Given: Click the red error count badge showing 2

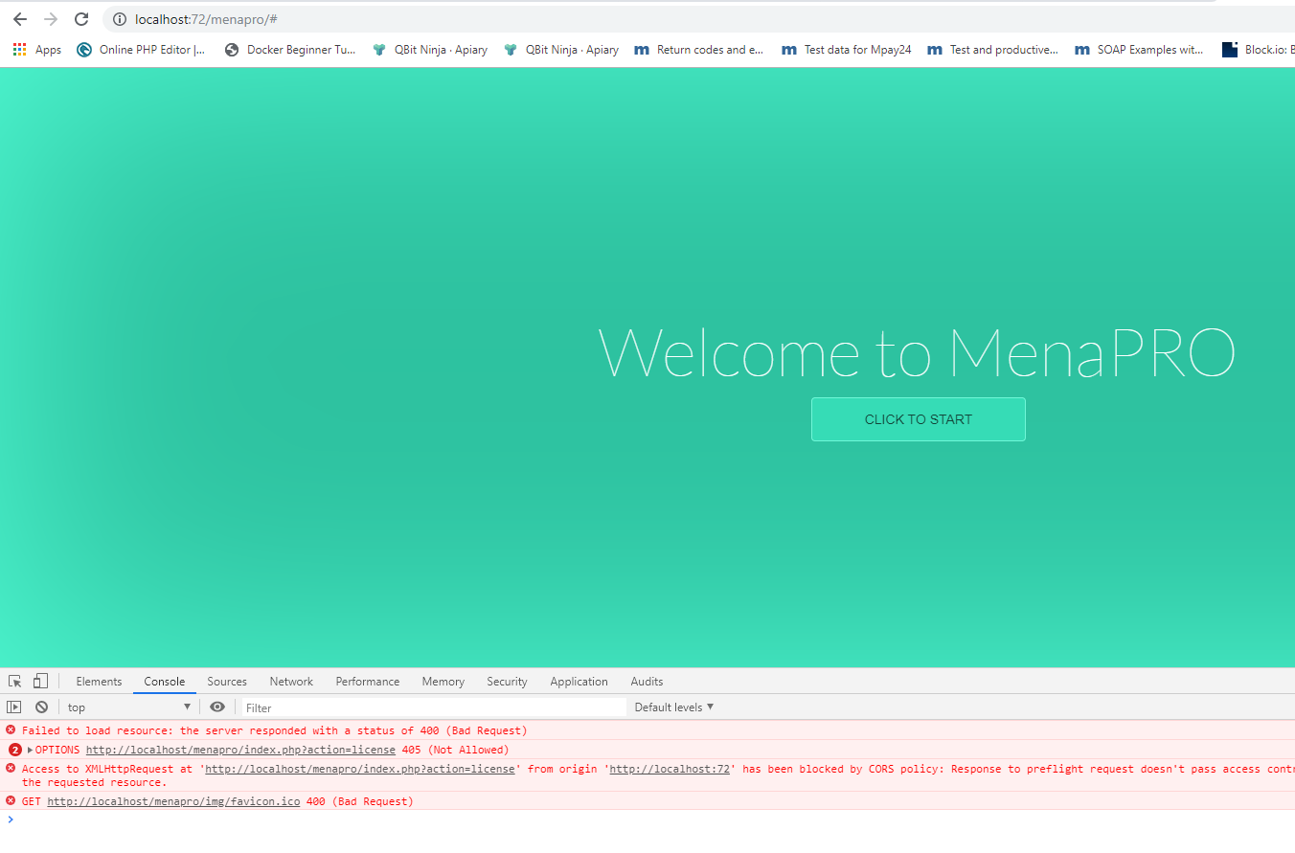Looking at the screenshot, I should click(x=15, y=750).
